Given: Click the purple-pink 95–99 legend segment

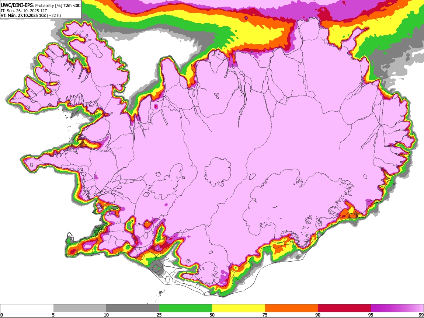Looking at the screenshot, I should (x=397, y=308).
